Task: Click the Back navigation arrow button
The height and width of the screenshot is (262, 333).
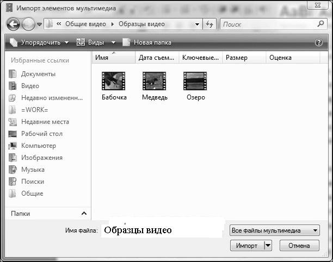Action: [14, 24]
